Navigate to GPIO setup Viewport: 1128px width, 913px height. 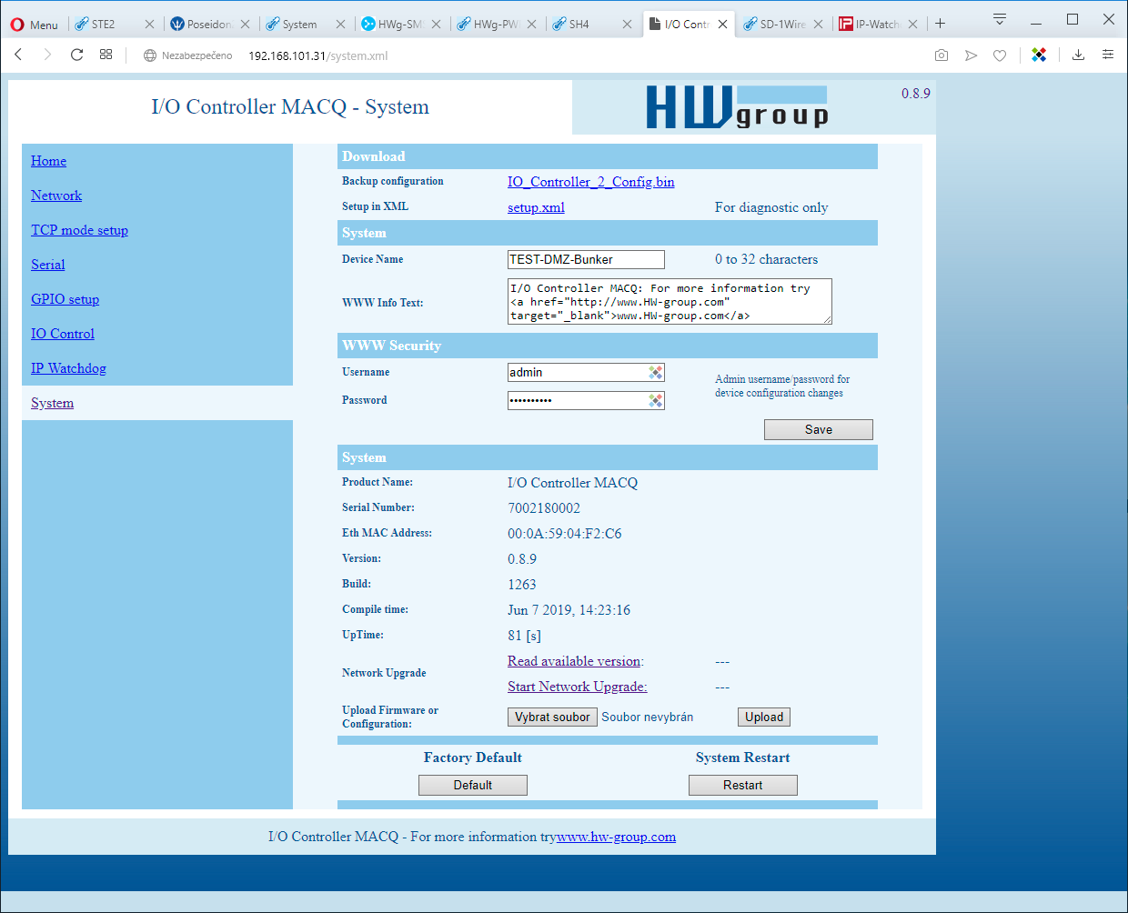pyautogui.click(x=65, y=299)
